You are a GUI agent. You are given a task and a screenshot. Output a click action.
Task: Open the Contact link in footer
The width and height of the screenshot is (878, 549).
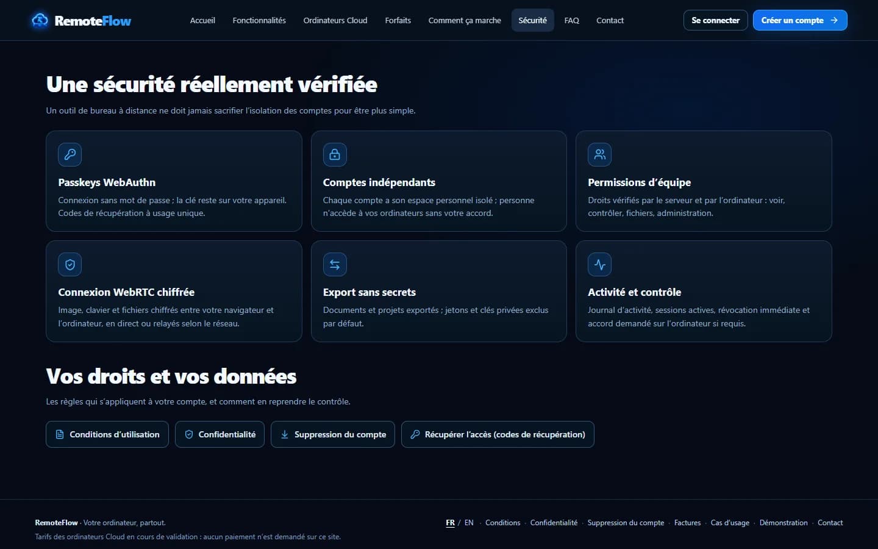pyautogui.click(x=830, y=523)
